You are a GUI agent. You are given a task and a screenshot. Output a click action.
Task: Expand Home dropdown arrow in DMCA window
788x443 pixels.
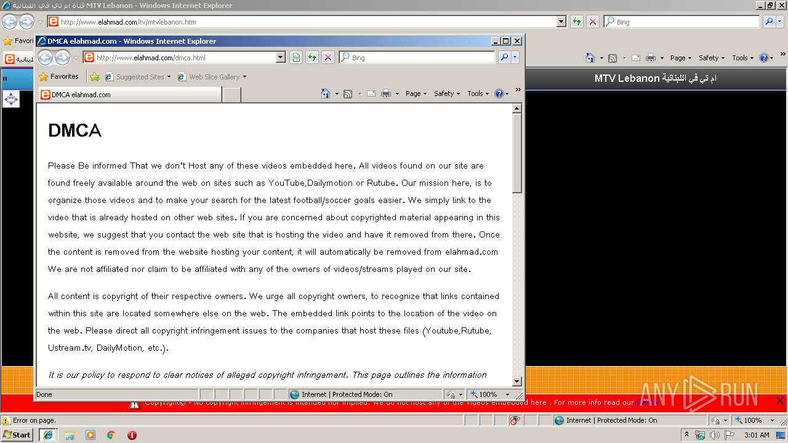click(337, 94)
